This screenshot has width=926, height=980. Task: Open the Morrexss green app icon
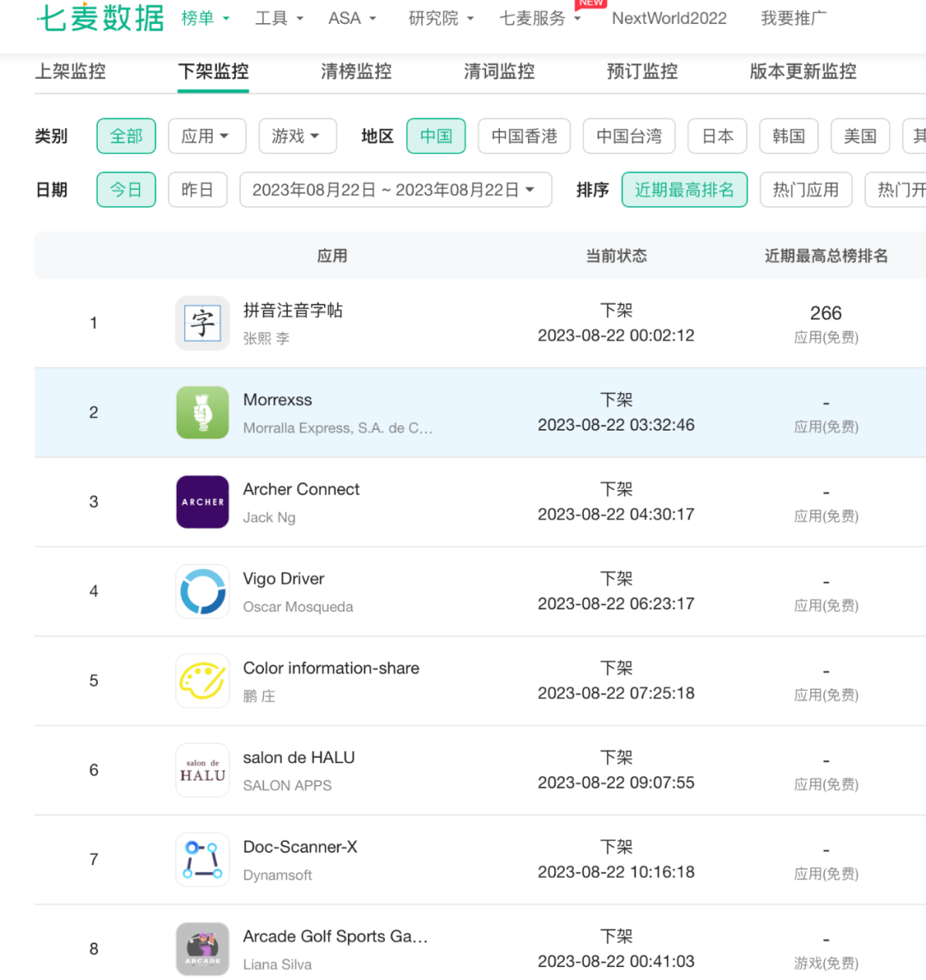[202, 413]
